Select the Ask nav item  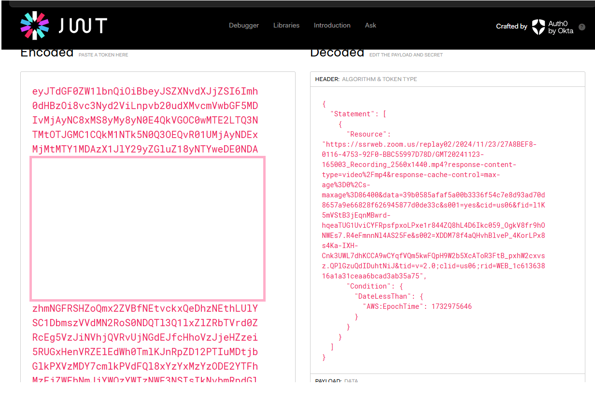(370, 26)
